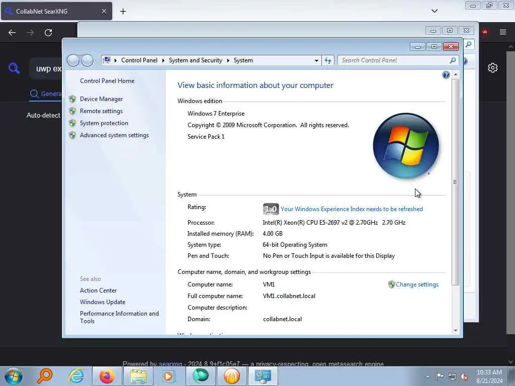
Task: Click the System window scroll down arrow
Action: click(456, 331)
